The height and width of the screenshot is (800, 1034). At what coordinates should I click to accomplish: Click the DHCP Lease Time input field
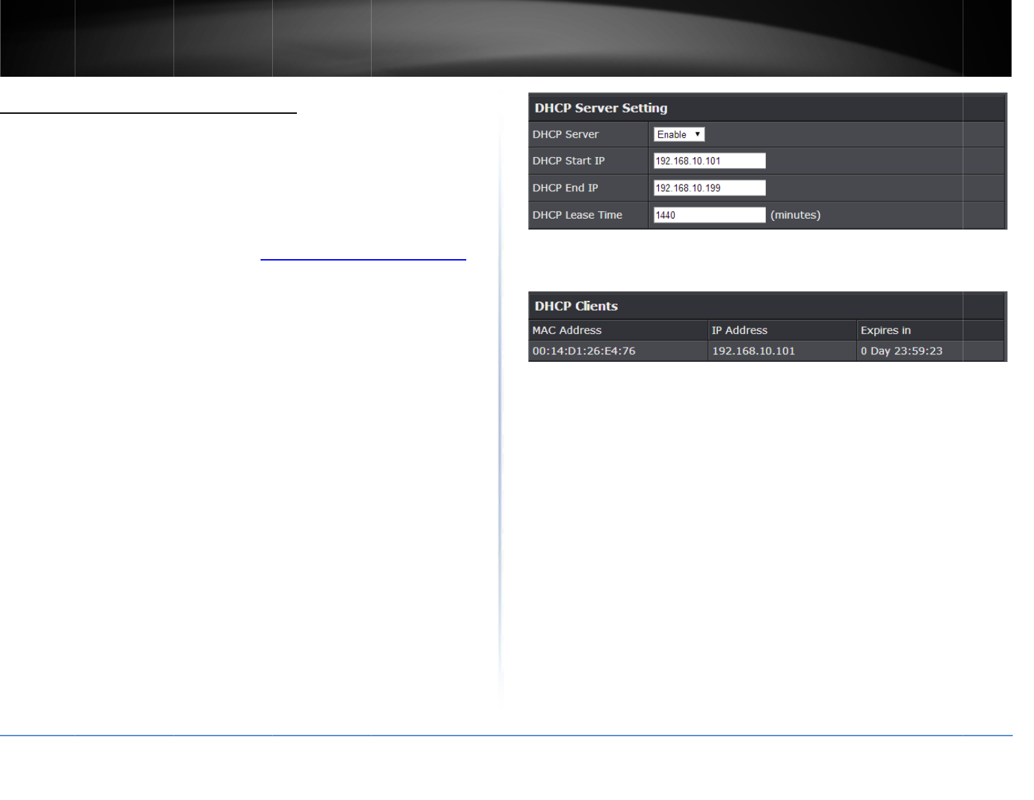pyautogui.click(x=710, y=215)
